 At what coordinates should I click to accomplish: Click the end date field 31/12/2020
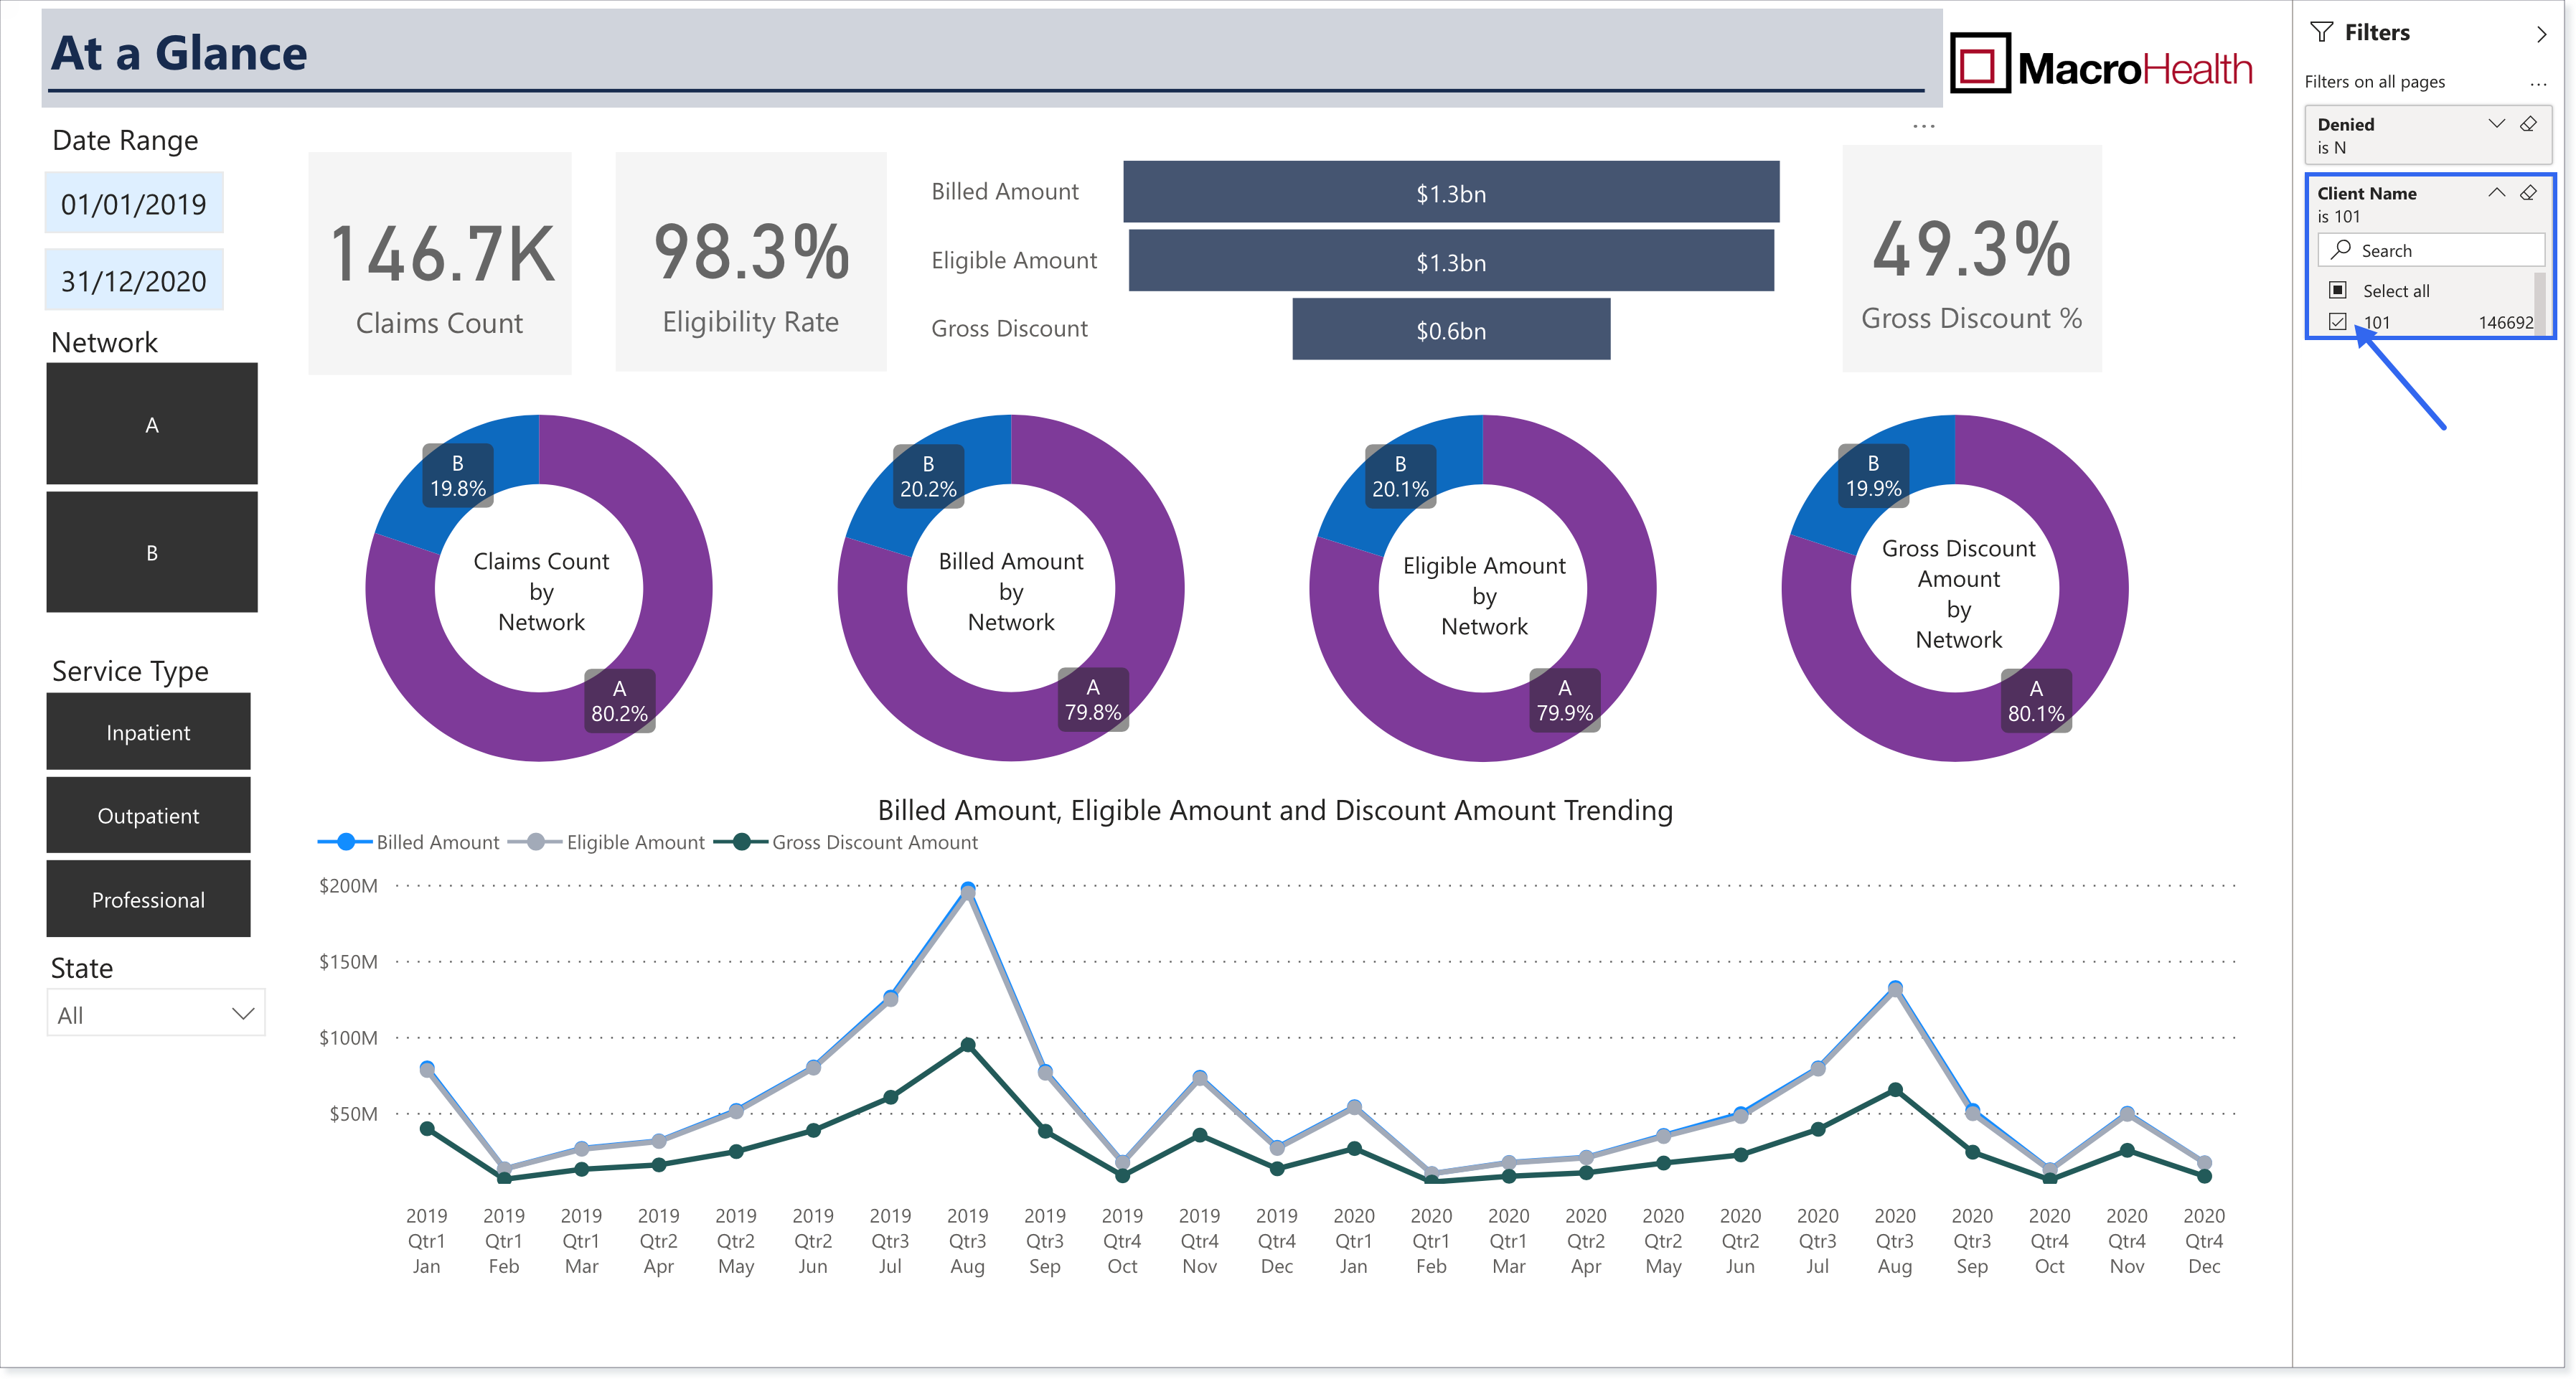134,281
